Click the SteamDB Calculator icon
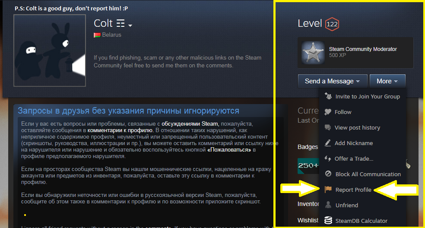Image resolution: width=425 pixels, height=228 pixels. click(328, 220)
